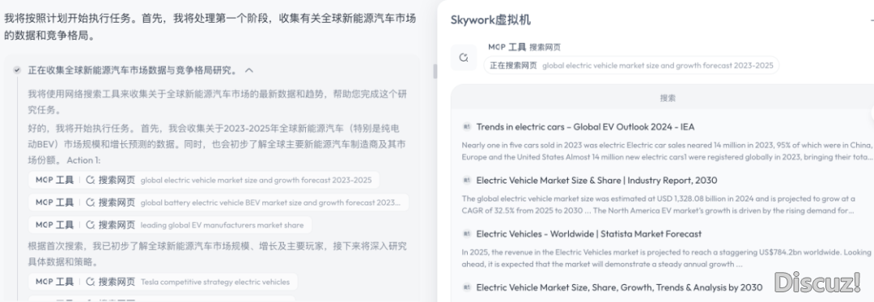The width and height of the screenshot is (874, 302).
Task: Click search icon in 'Tesla competitive strategy' chip
Action: [91, 282]
